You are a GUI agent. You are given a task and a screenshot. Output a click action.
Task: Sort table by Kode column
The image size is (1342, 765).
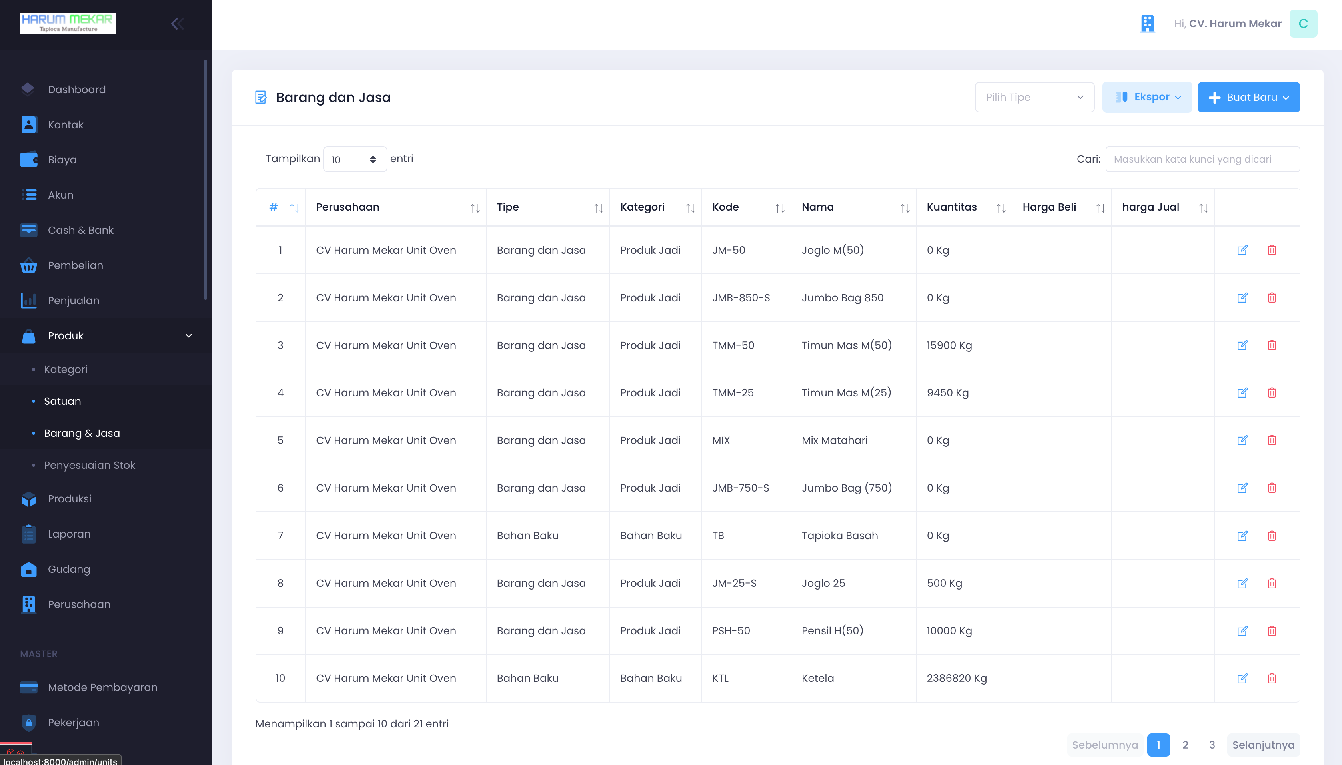click(x=746, y=207)
